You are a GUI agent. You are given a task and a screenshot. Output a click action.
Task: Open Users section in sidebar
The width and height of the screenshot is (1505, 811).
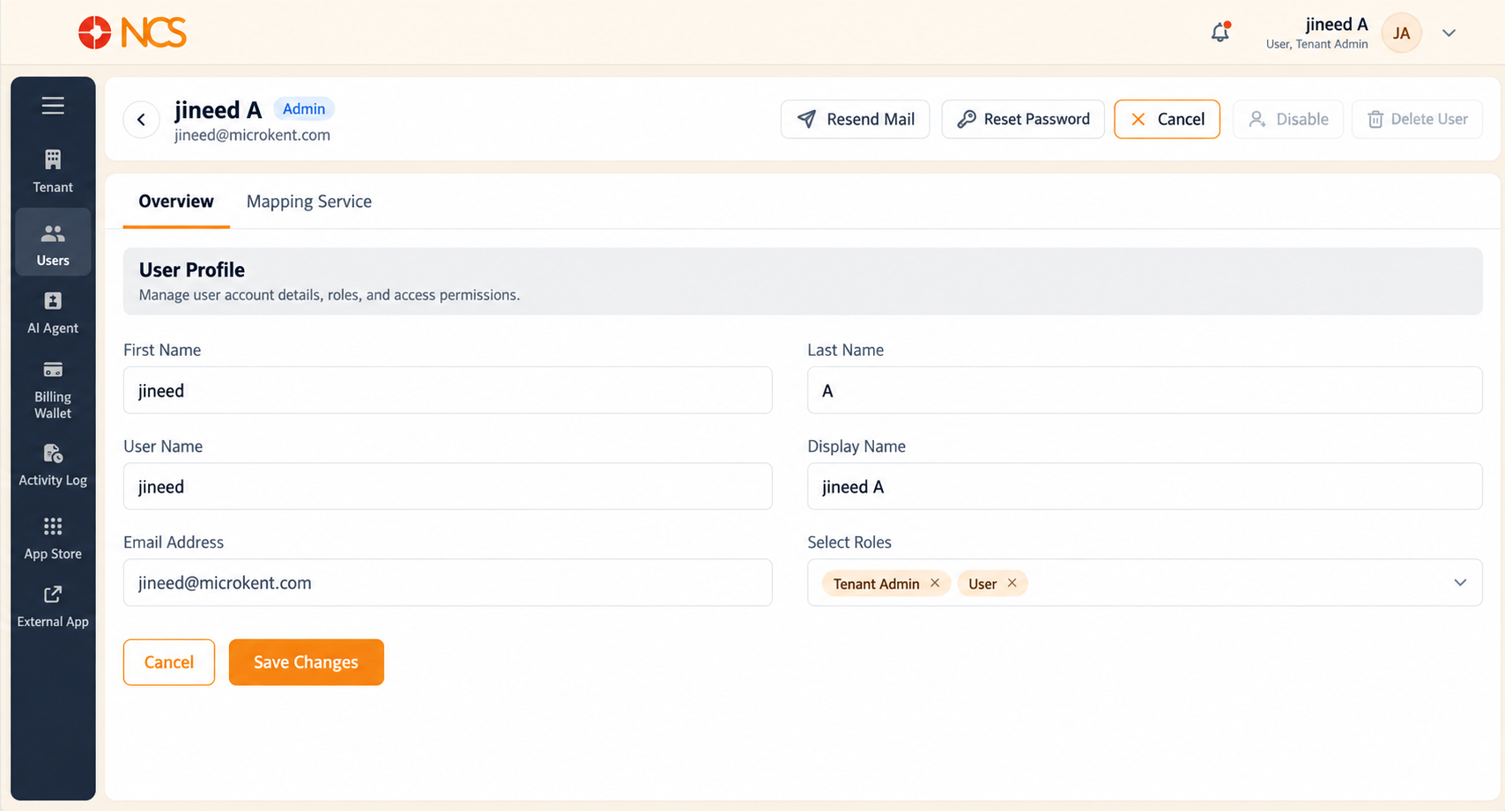click(53, 244)
